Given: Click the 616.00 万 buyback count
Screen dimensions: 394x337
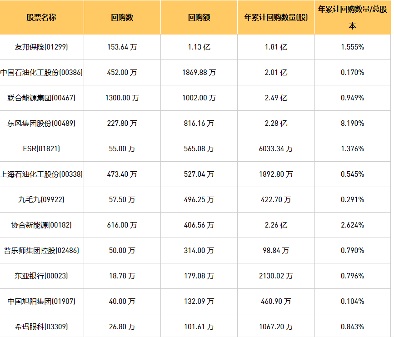Looking at the screenshot, I should click(122, 225).
